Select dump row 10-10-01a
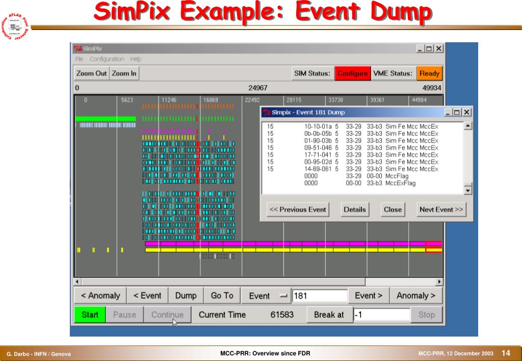Screen dimensions: 522x361 (x=353, y=126)
